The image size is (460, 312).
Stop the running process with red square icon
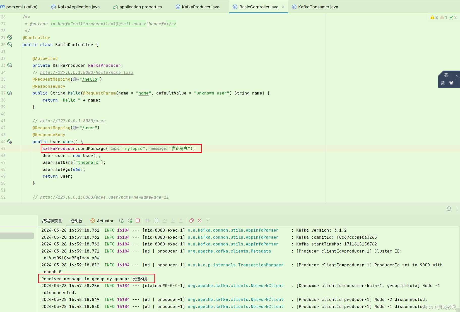(x=138, y=221)
